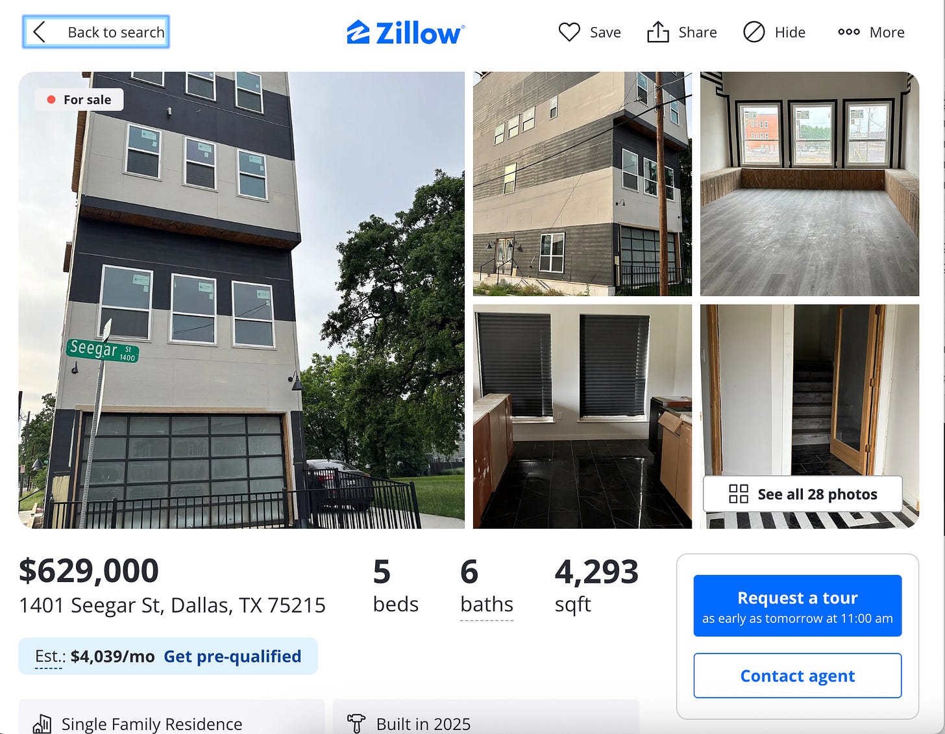Click the Single Family Residence building icon
This screenshot has width=945, height=734.
tap(42, 724)
